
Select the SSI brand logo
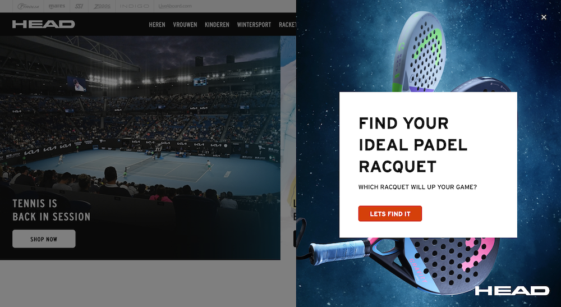(x=79, y=6)
